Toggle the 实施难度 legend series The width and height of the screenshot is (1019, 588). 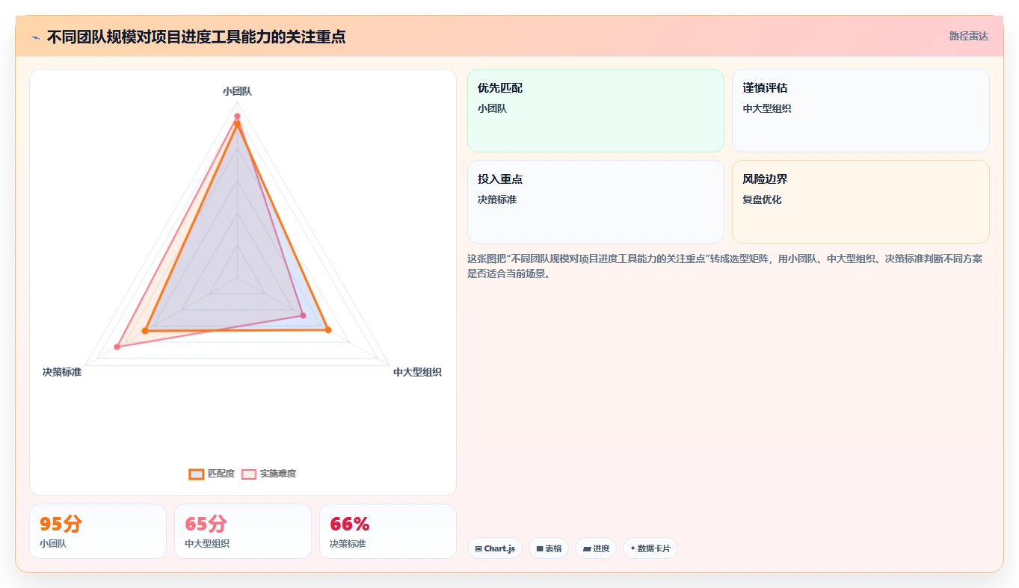point(269,474)
